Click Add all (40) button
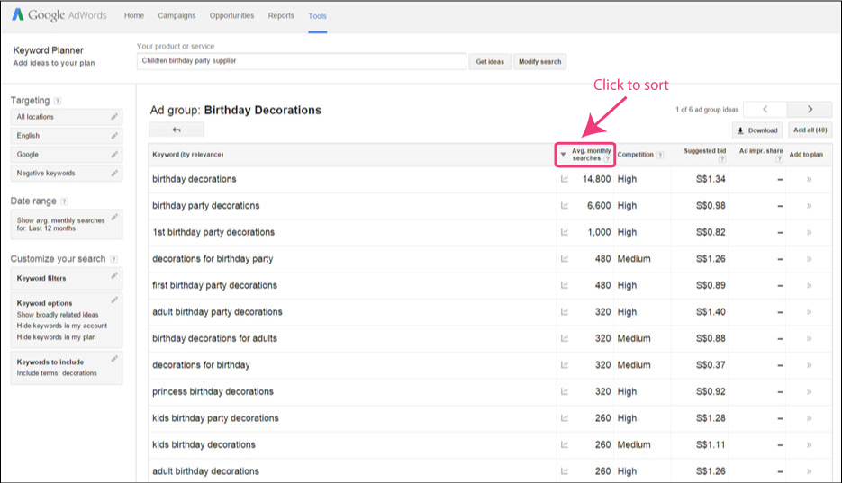Image resolution: width=842 pixels, height=483 pixels. tap(810, 130)
